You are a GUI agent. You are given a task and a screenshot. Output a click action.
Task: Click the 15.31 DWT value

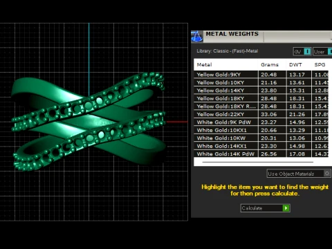tap(297, 91)
